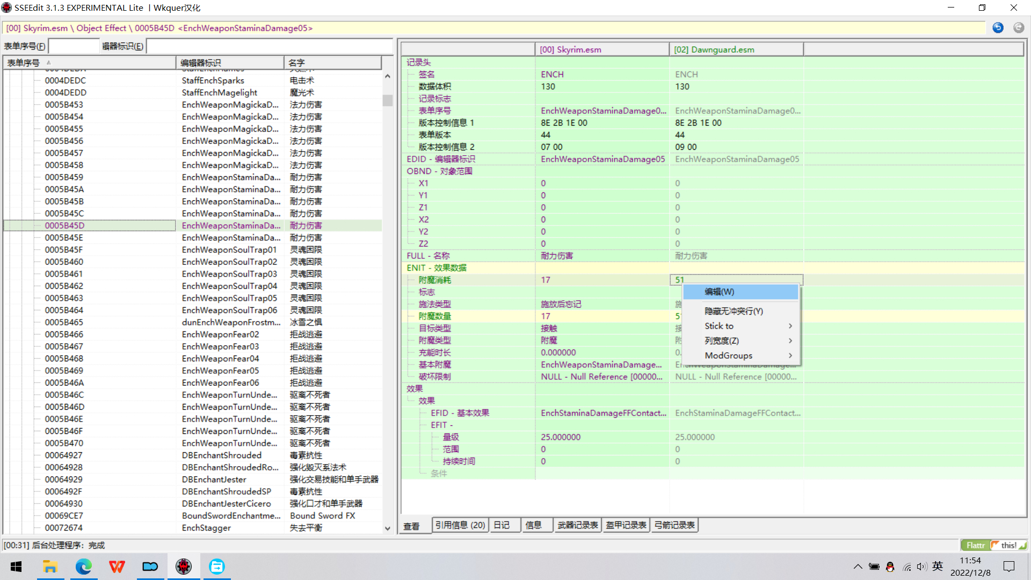Open the WPS Office taskbar icon
The height and width of the screenshot is (580, 1031).
(117, 567)
